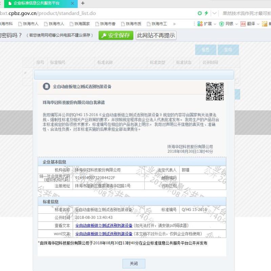This screenshot has width=271, height=271.
Task: Click the signature date 2018年08月30日13时40分
Action: pyautogui.click(x=190, y=151)
